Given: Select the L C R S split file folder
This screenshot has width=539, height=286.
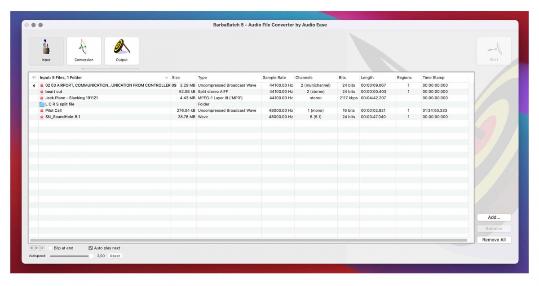Looking at the screenshot, I should point(60,104).
